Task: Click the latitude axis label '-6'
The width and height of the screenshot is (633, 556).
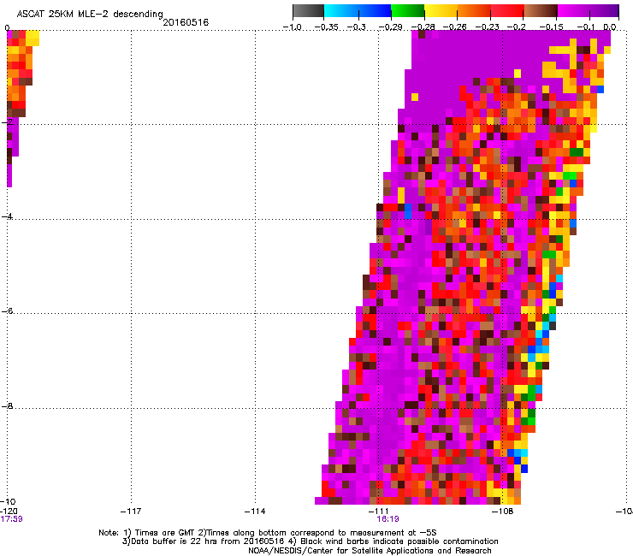Action: point(7,311)
